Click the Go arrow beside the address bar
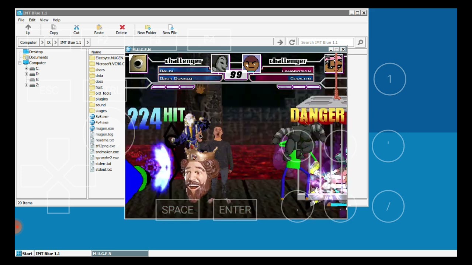 (x=280, y=42)
